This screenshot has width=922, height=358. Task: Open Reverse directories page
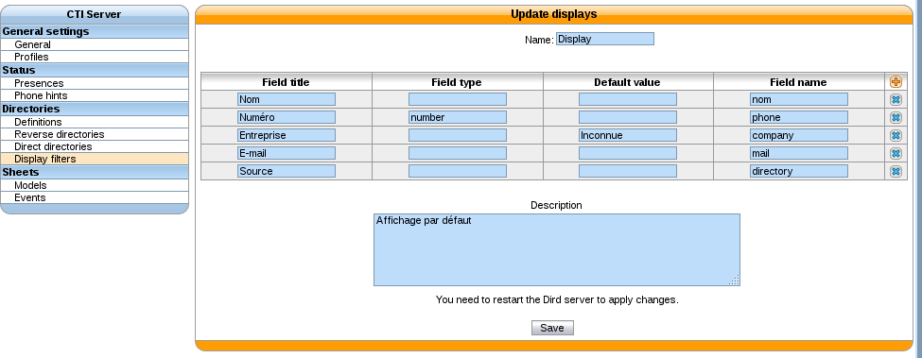pos(59,134)
